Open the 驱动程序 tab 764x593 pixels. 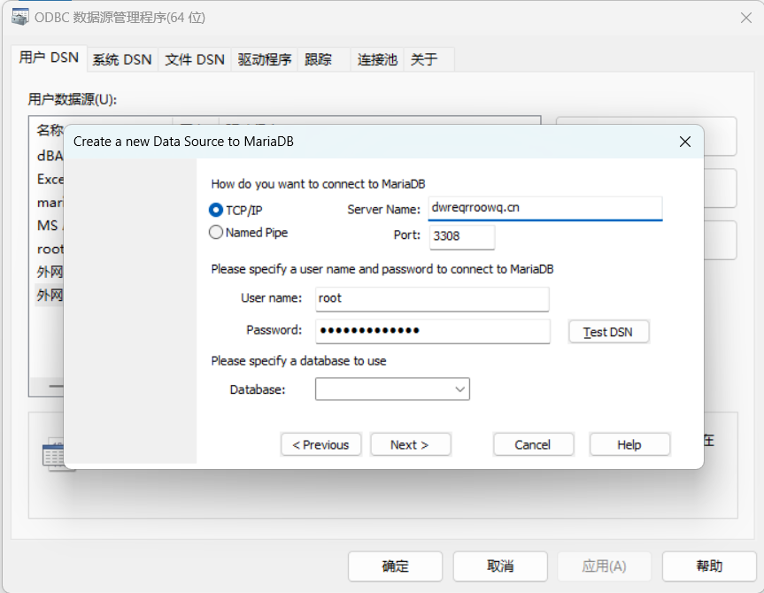pyautogui.click(x=264, y=59)
